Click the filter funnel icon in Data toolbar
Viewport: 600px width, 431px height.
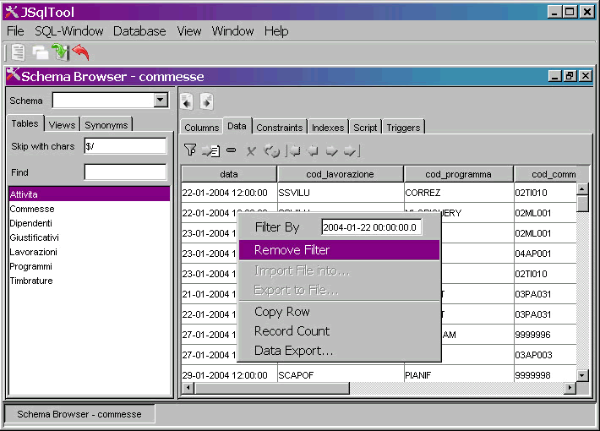(x=190, y=150)
